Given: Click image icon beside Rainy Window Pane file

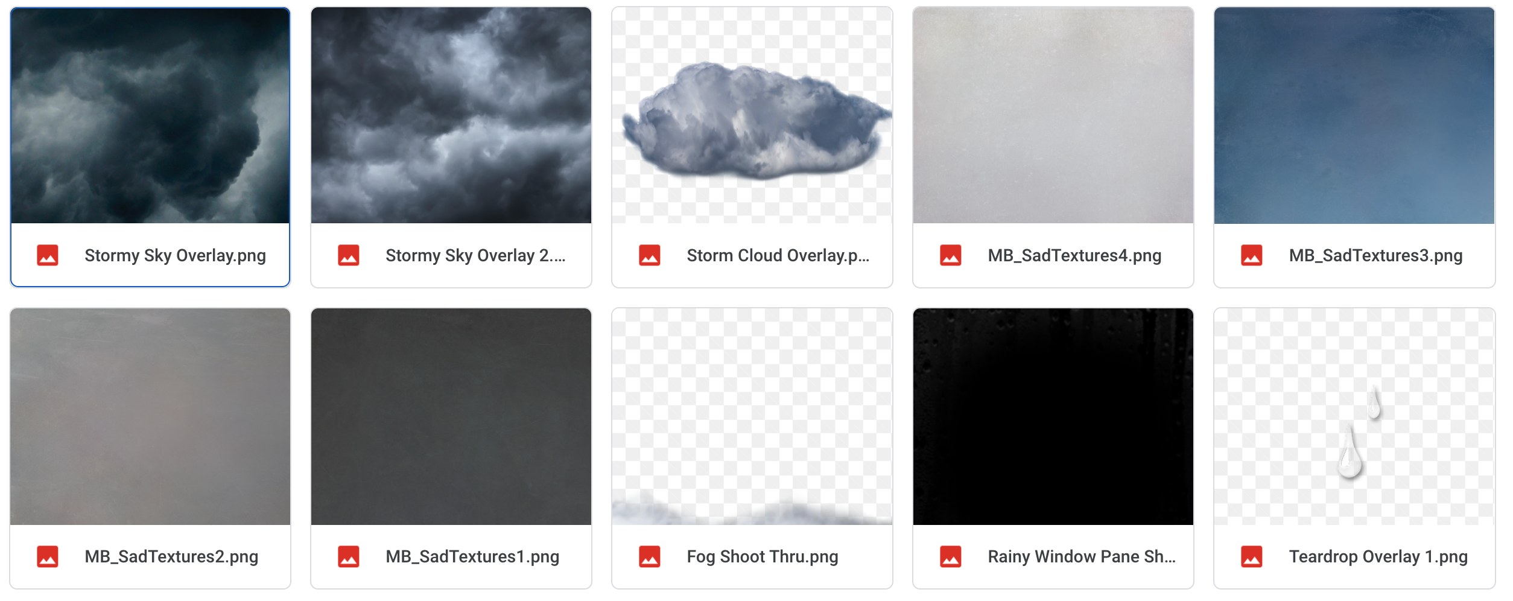Looking at the screenshot, I should [x=951, y=556].
